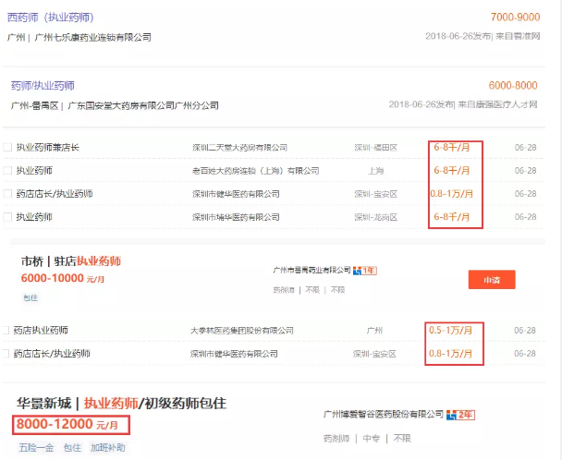
Task: Click 药剂师 label under 广州博爱智谷
Action: 336,438
